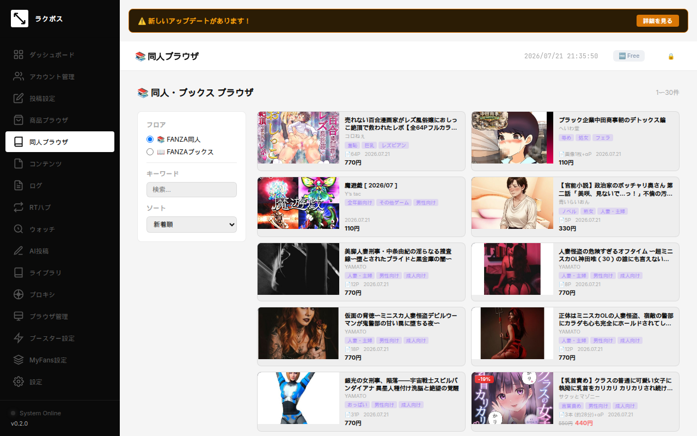Click the ラクポス logo icon
Screen dimensions: 697x436
pos(20,19)
